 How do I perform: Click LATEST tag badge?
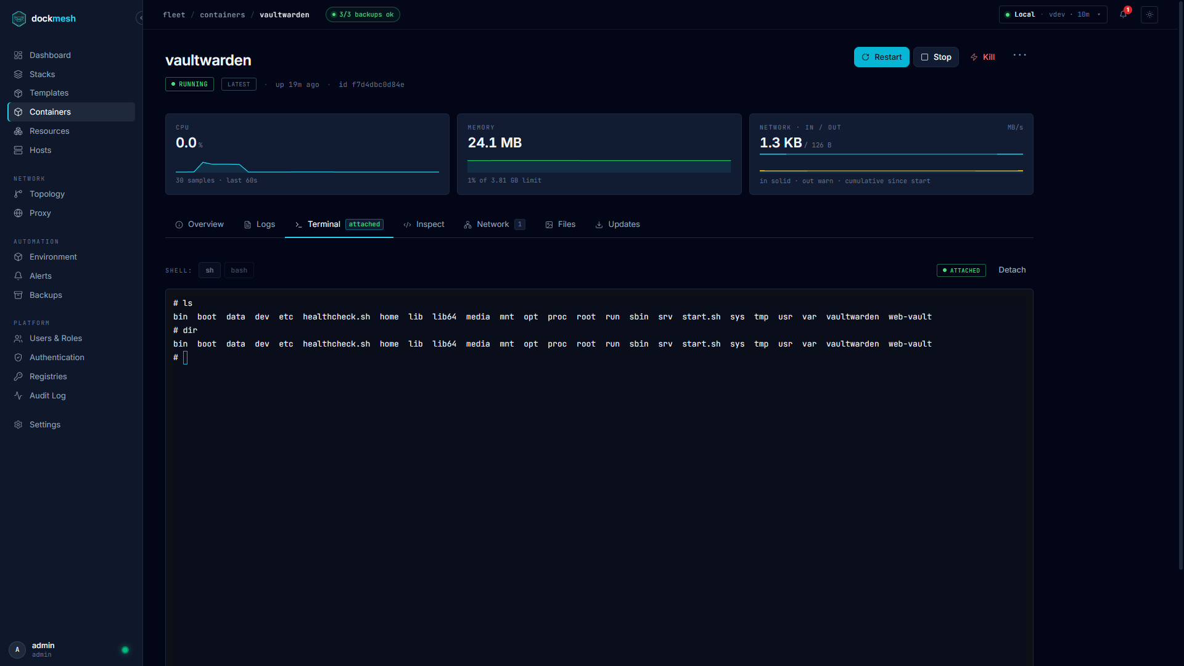coord(239,84)
